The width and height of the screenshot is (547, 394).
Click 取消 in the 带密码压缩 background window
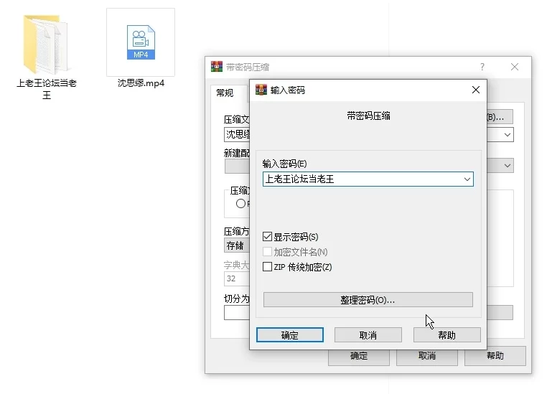pos(427,356)
